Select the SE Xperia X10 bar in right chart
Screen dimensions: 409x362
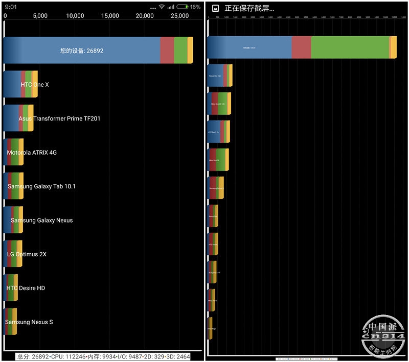coord(212,273)
